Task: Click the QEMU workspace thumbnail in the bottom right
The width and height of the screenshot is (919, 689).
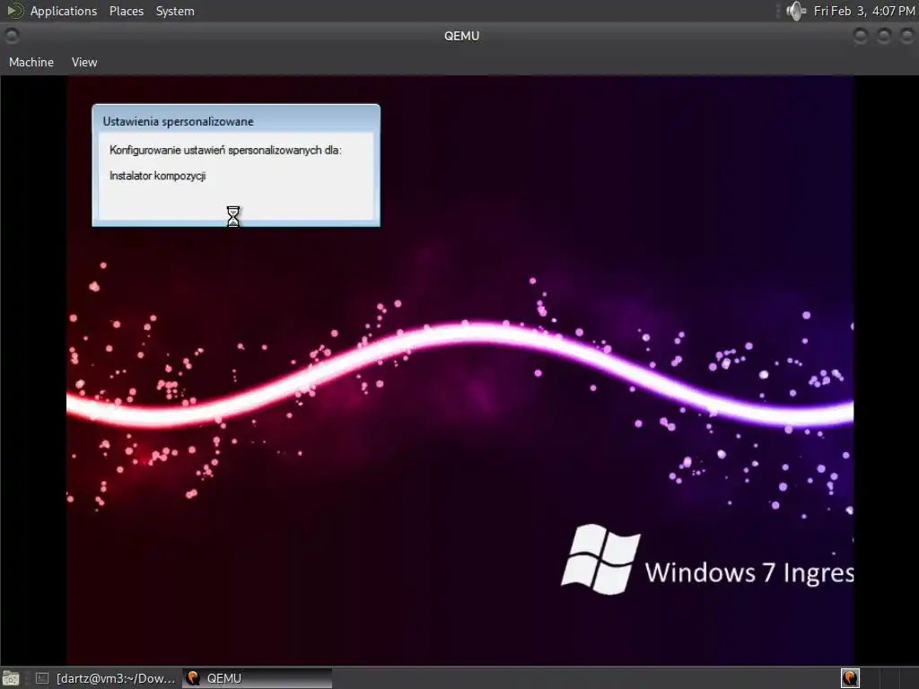Action: [x=850, y=678]
